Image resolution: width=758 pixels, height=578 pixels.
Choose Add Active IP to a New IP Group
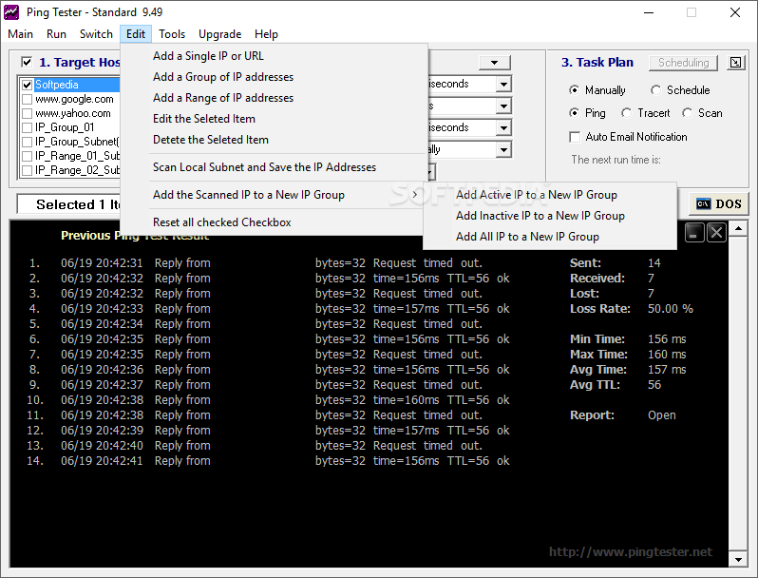point(550,195)
